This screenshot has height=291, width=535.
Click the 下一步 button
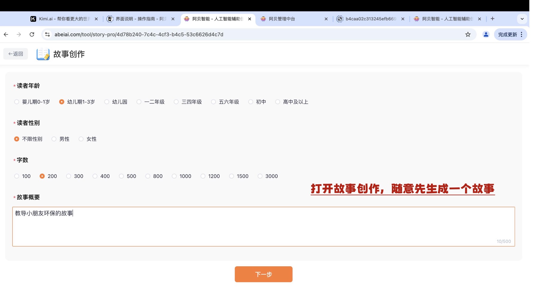[x=264, y=274]
